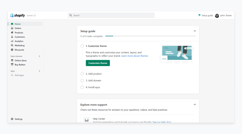Go to Home in the sidebar
This screenshot has height=134, width=242.
(25, 24)
